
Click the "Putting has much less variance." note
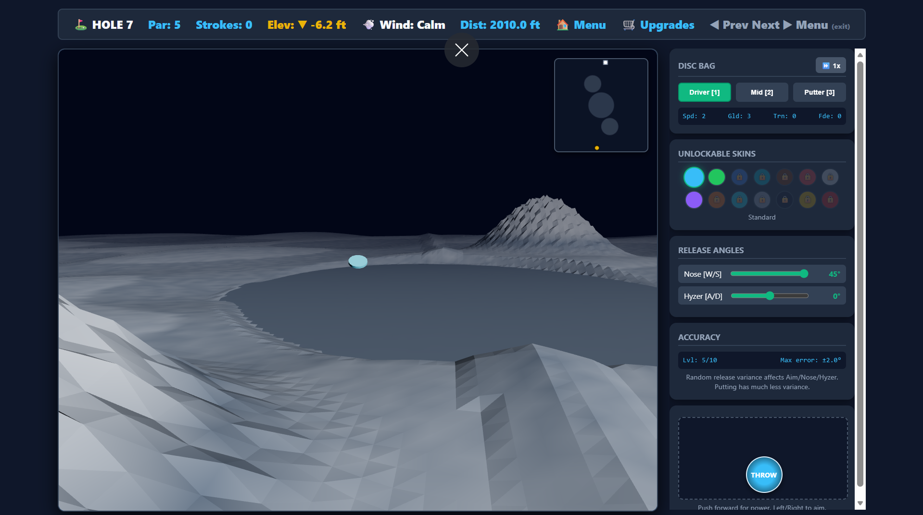(x=762, y=387)
